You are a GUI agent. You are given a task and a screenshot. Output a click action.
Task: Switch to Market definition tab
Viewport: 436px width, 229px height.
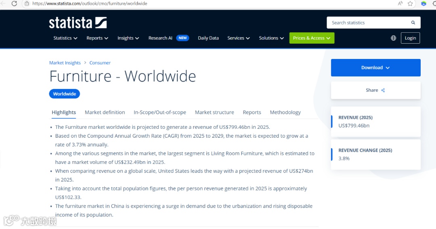point(105,112)
